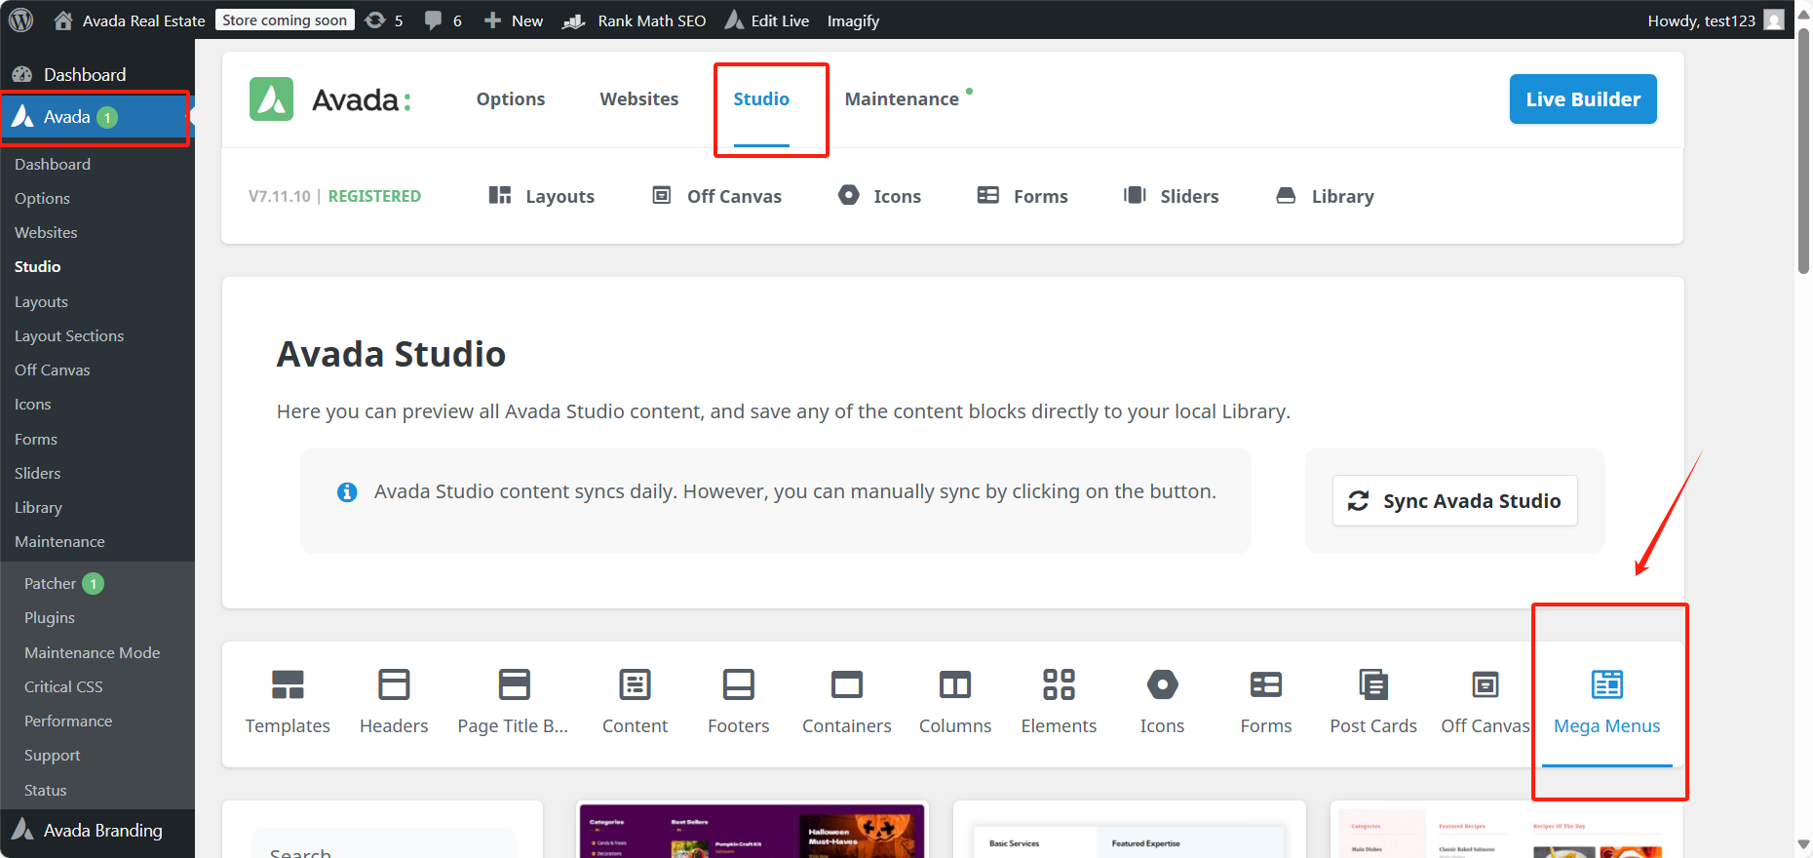Open the Templates category icon

point(288,684)
